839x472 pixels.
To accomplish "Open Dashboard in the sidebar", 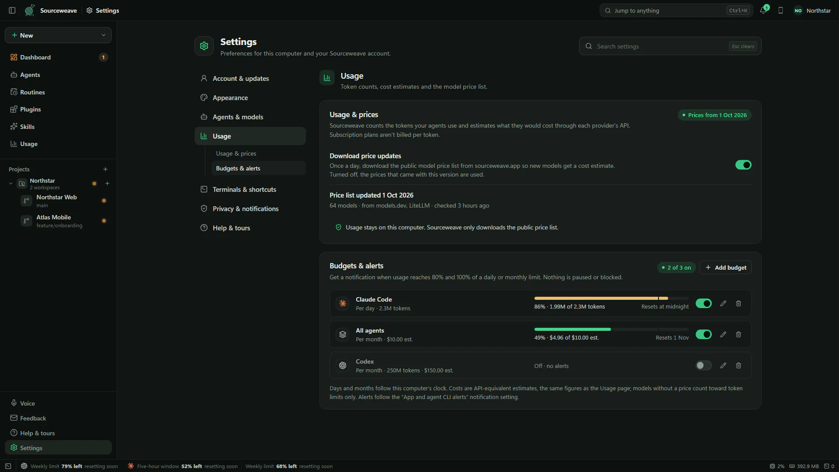I will (58, 57).
